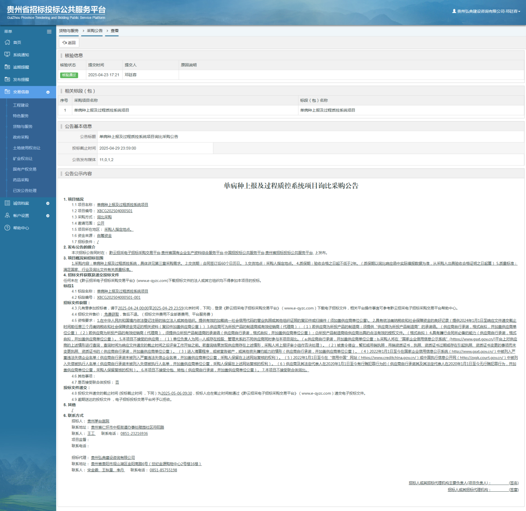Image resolution: width=526 pixels, height=511 pixels.
Task: Expand the 帐户设置 submenu arrow
Action: 48,215
